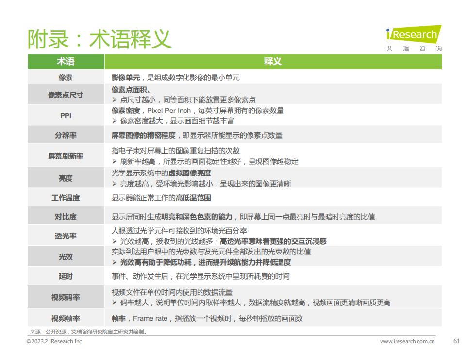Click the arrow bullet before 像素密度越大

click(x=115, y=121)
